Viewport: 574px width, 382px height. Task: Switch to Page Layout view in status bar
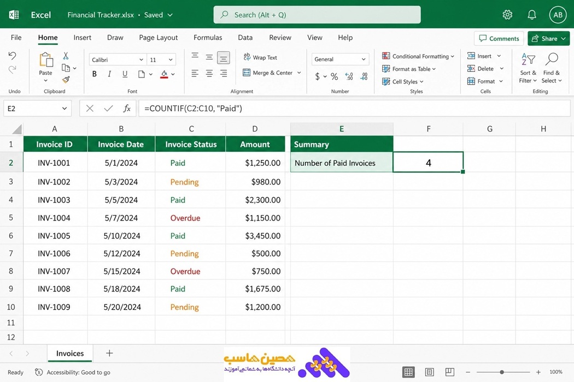click(x=429, y=372)
